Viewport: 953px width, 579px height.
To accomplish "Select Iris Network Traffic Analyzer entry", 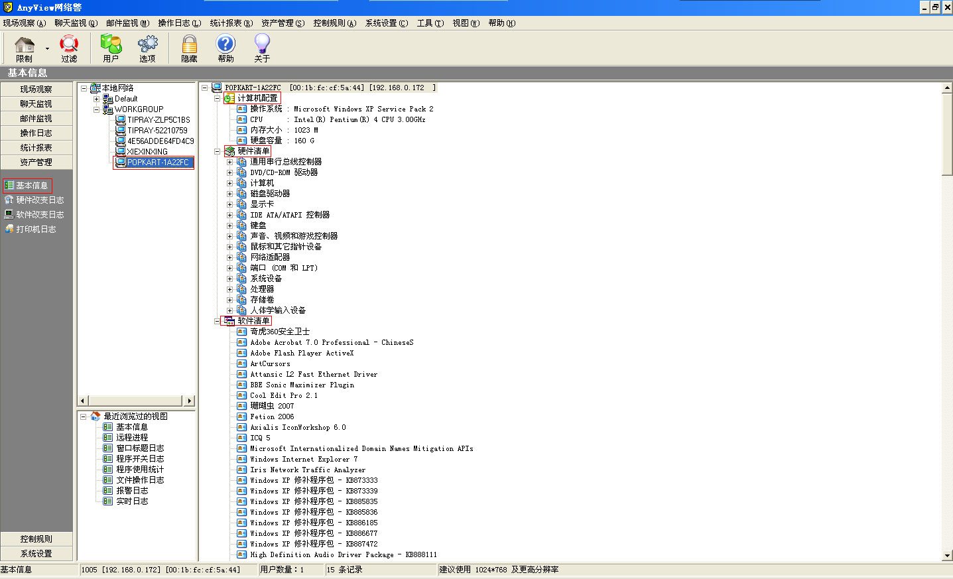I will tap(308, 470).
